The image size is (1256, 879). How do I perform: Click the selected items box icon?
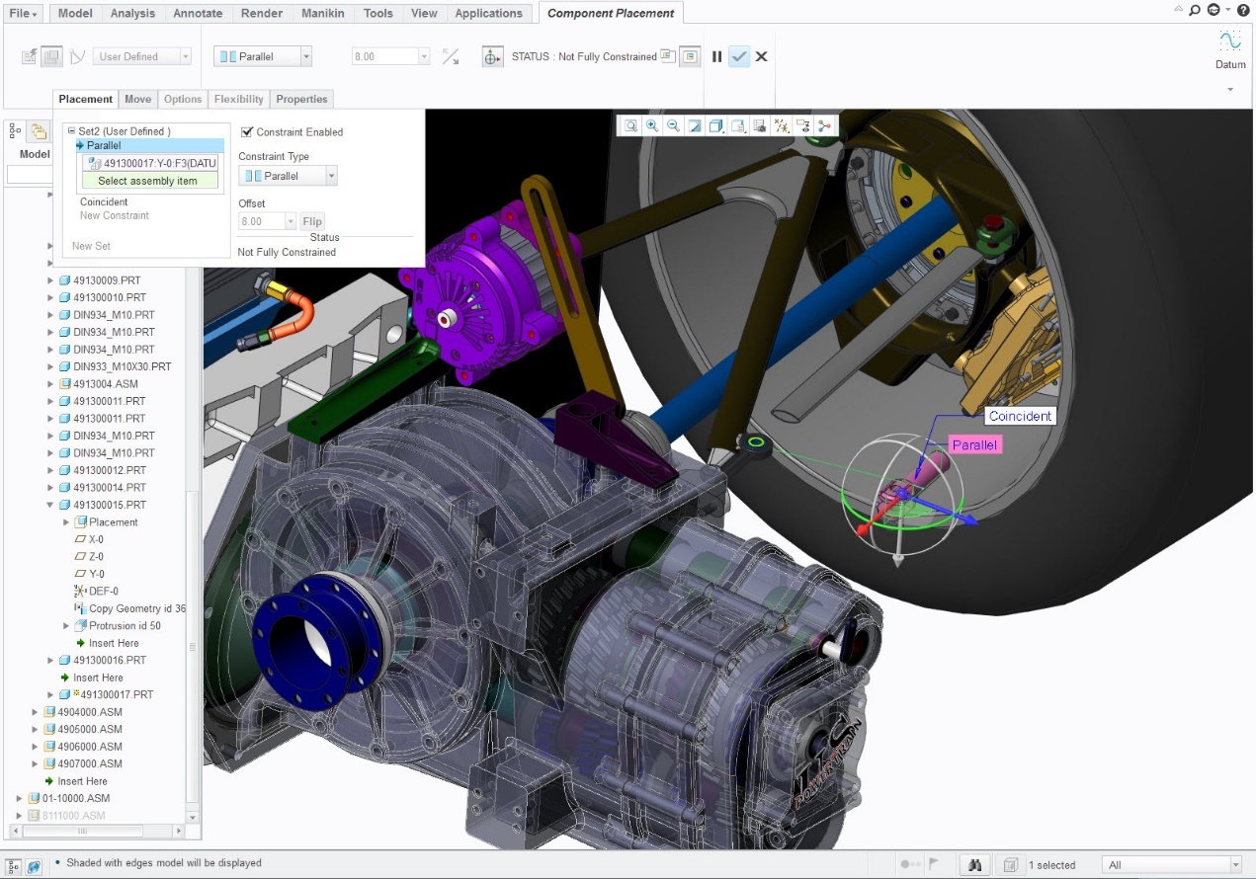coord(1010,864)
